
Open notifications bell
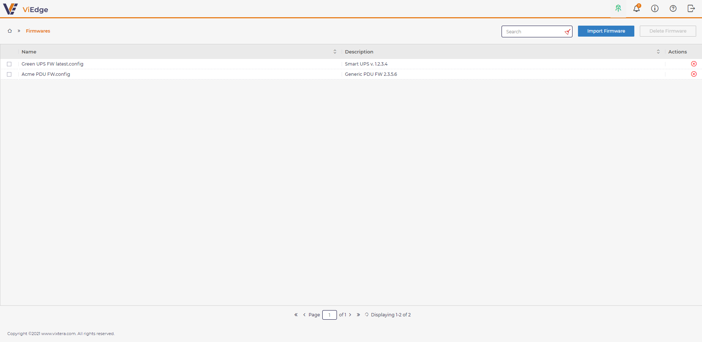coord(637,8)
